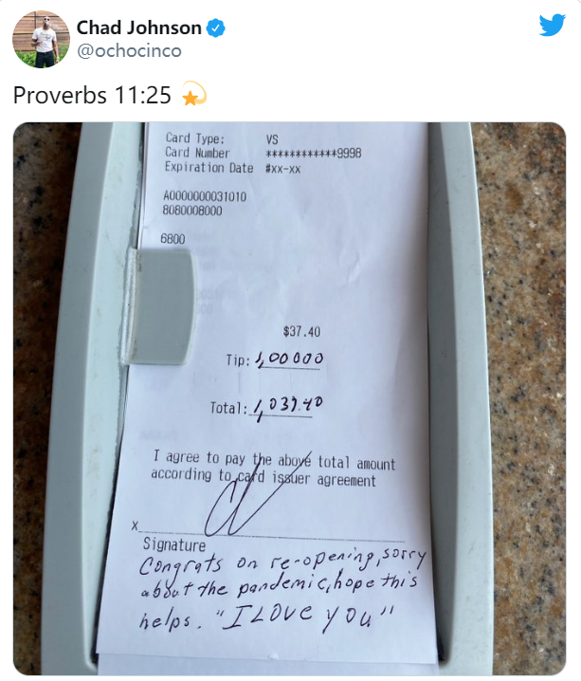Click the printed Signature label
This screenshot has height=681, width=581.
(174, 544)
